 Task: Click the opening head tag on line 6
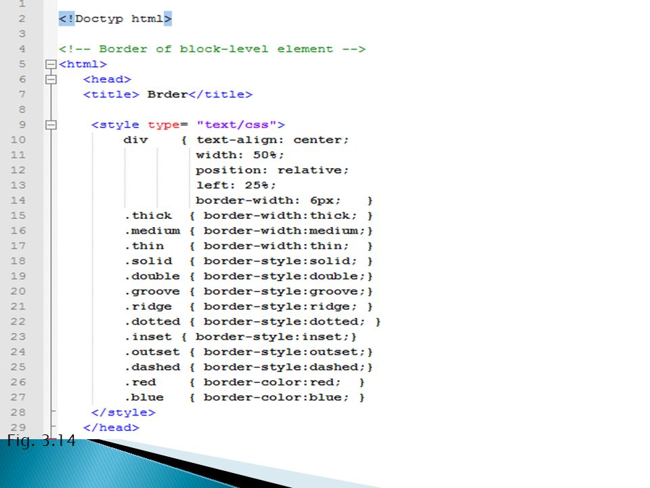point(108,79)
